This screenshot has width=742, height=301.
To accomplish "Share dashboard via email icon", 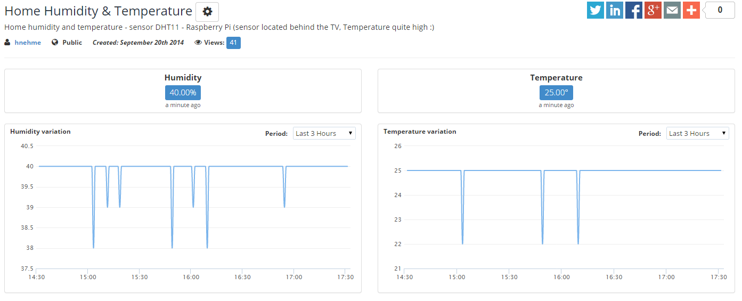I will 672,10.
